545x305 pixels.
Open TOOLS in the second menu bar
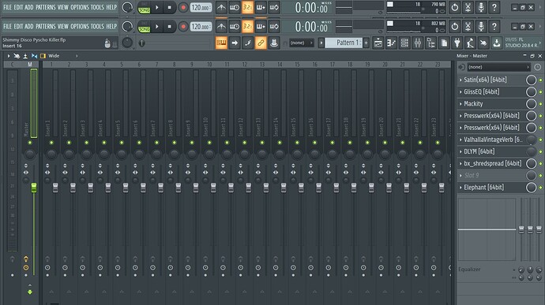click(97, 26)
